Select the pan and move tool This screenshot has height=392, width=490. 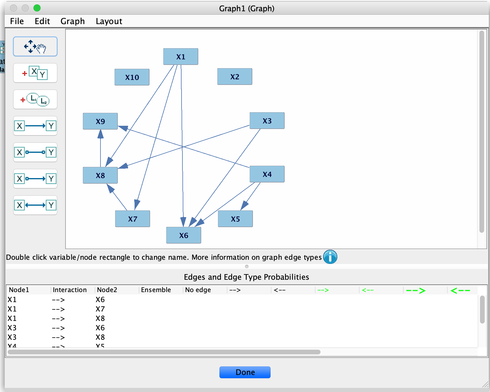point(35,46)
